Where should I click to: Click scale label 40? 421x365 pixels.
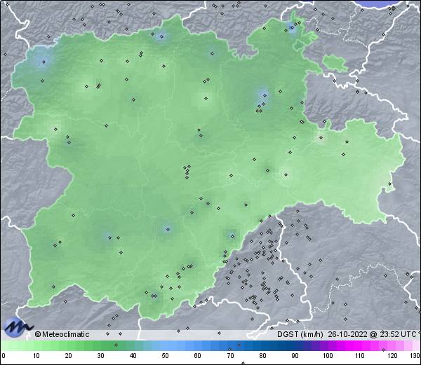point(133,356)
